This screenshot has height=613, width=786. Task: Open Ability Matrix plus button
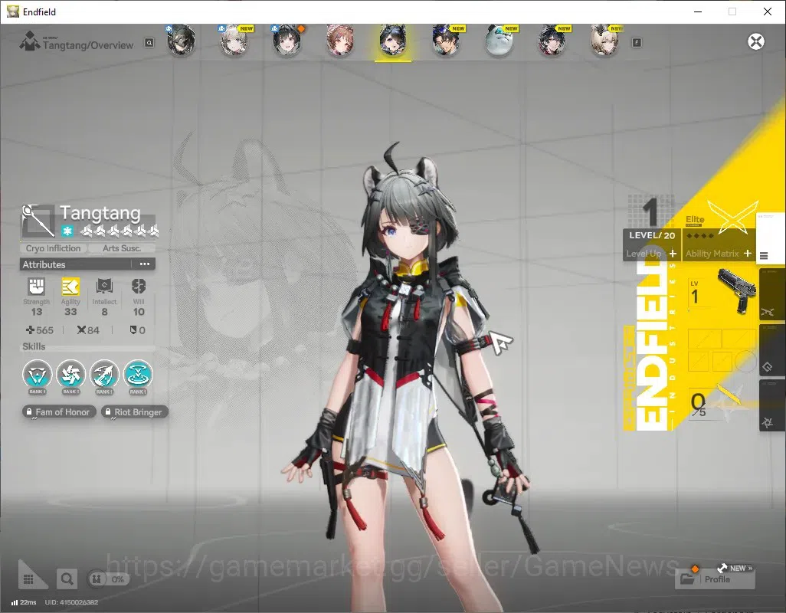point(748,254)
